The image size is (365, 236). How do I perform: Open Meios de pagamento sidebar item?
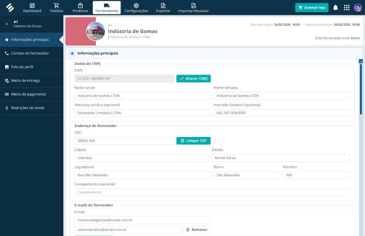point(31,94)
